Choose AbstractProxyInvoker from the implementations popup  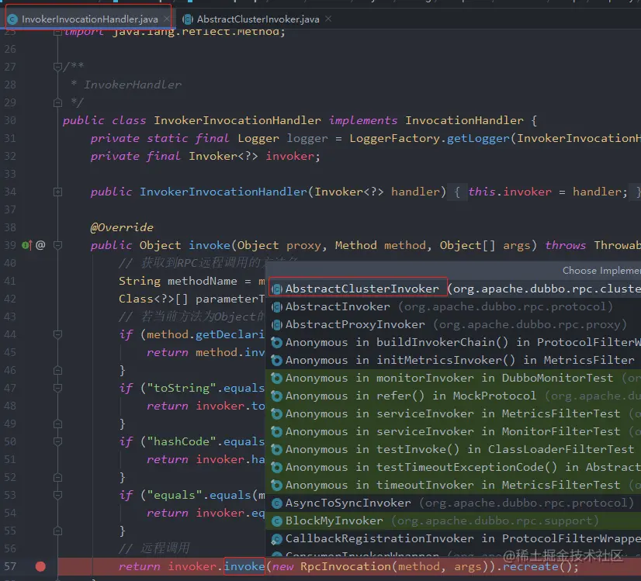click(x=453, y=325)
